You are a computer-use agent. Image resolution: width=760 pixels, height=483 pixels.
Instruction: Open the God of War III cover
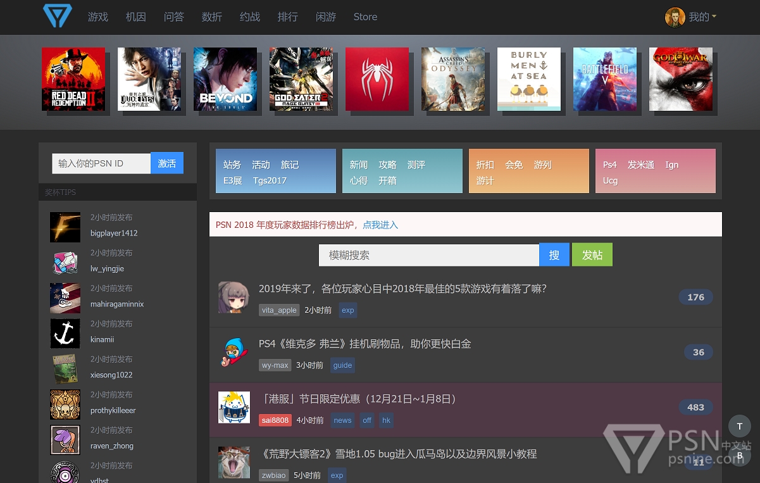(x=681, y=79)
